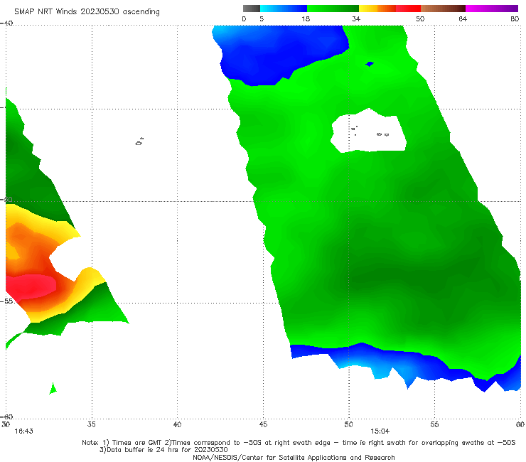
Task: Click the '55' longitude axis label
Action: pyautogui.click(x=434, y=424)
